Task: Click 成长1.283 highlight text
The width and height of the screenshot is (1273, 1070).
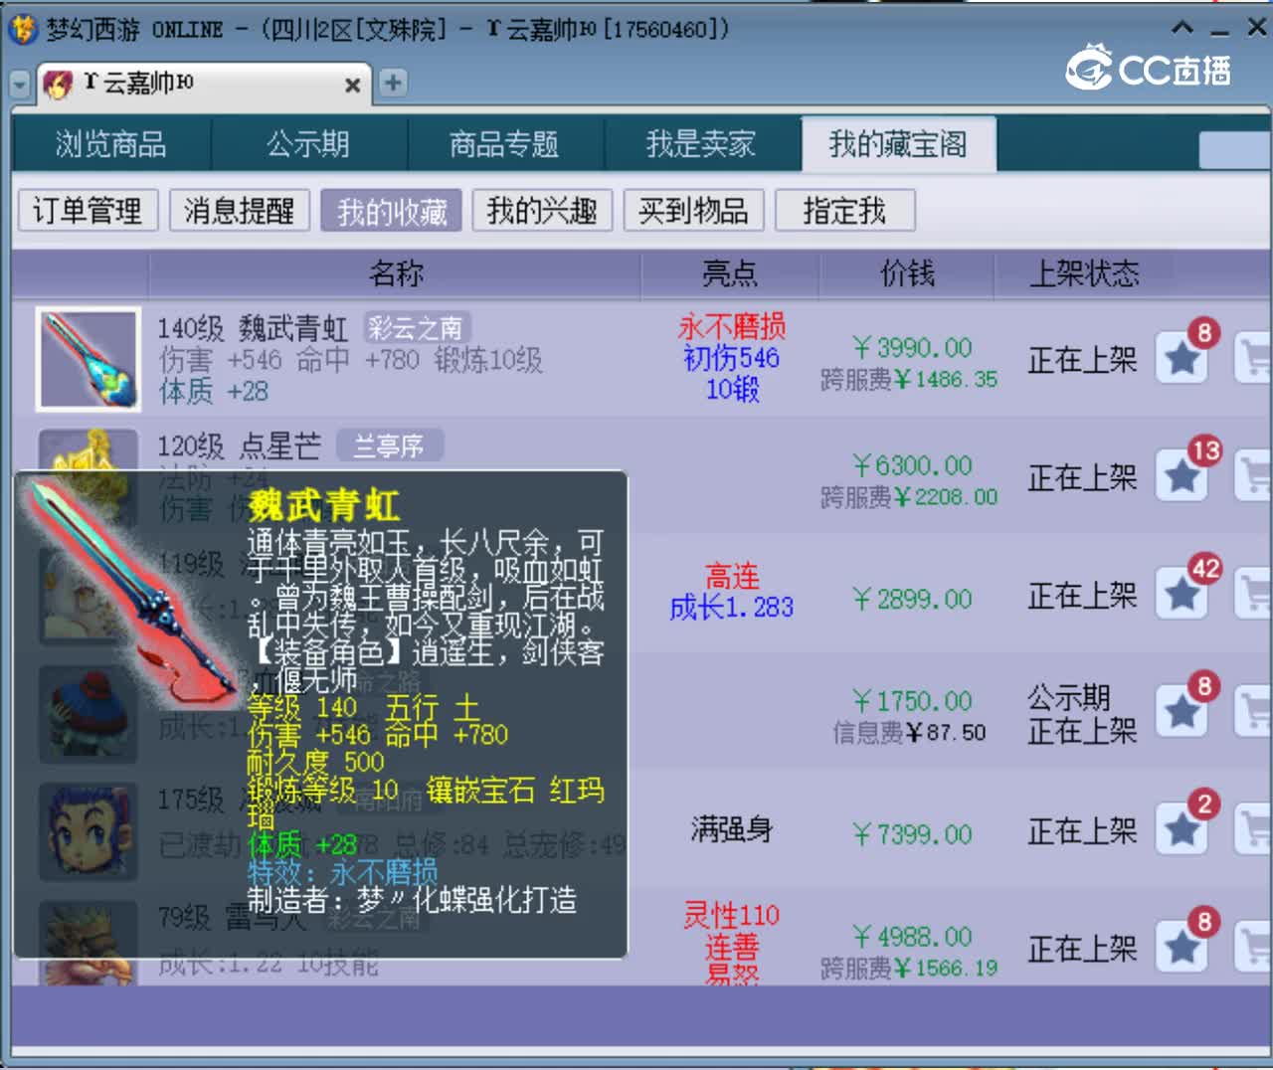Action: [732, 607]
